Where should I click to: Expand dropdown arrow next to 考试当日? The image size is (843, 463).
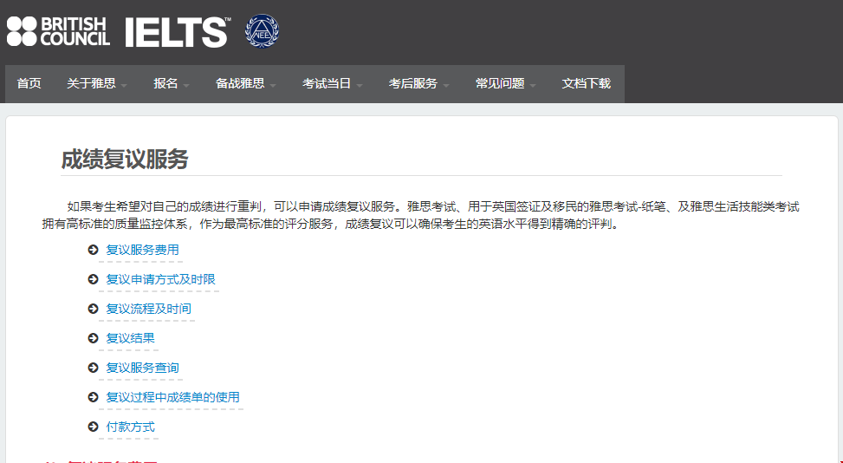360,86
